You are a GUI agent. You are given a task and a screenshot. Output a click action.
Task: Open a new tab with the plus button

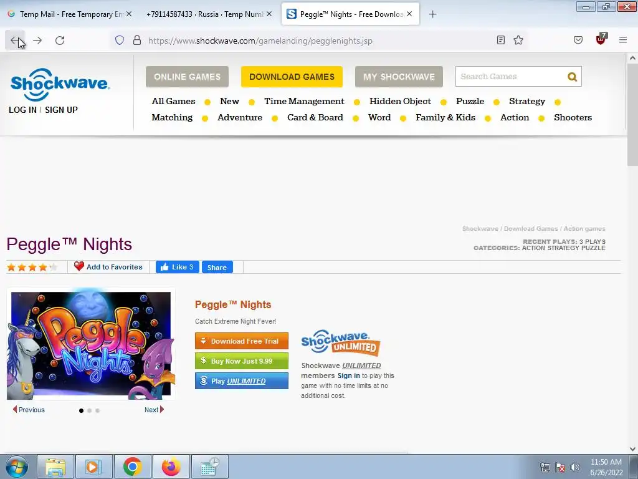tap(432, 14)
